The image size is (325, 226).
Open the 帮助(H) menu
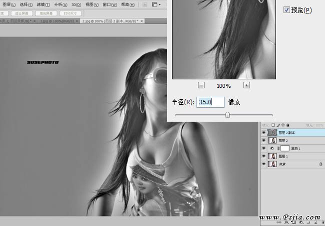coord(127,4)
